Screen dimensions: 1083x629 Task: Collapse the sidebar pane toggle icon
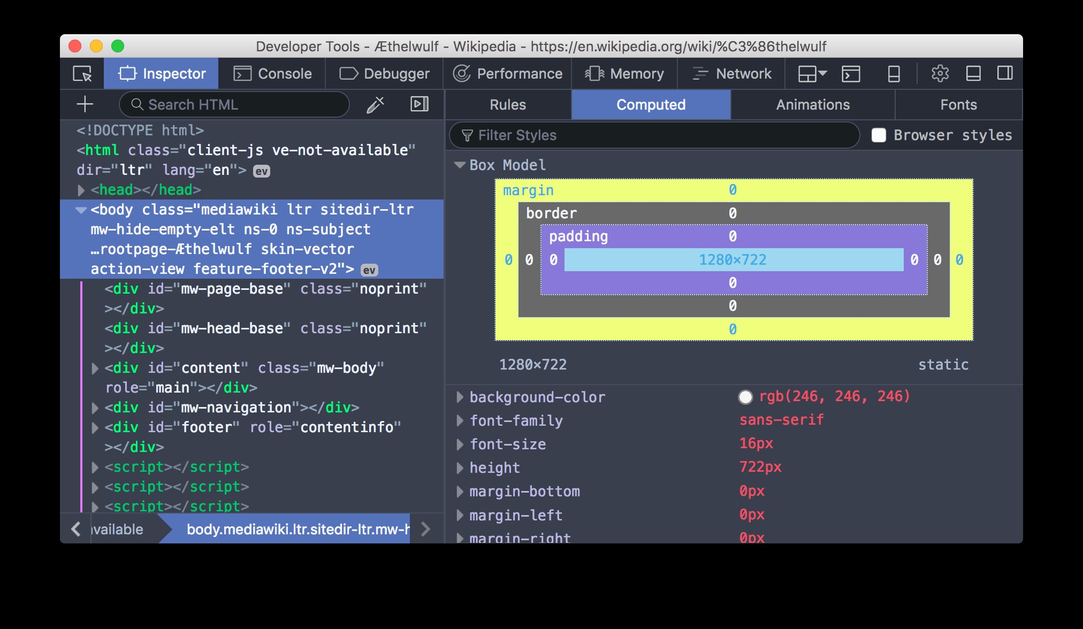pyautogui.click(x=419, y=104)
